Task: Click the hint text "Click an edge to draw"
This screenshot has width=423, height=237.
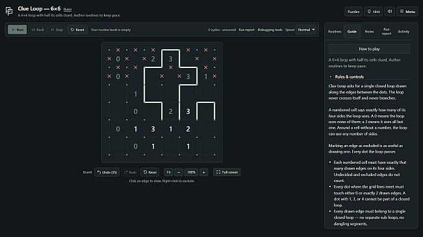Action: pos(145,181)
